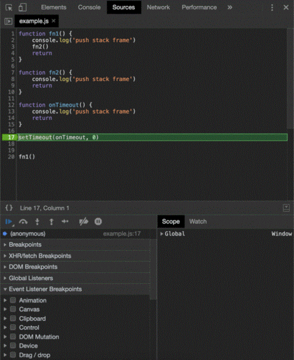Switch to the Console tab
This screenshot has height=360, width=294.
[x=89, y=7]
